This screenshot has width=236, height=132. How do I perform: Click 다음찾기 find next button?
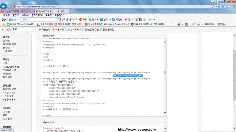pyautogui.click(x=45, y=29)
